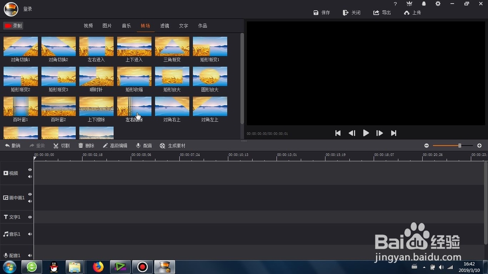Pick the 三角渐变 transition
488x274 pixels.
coord(172,47)
